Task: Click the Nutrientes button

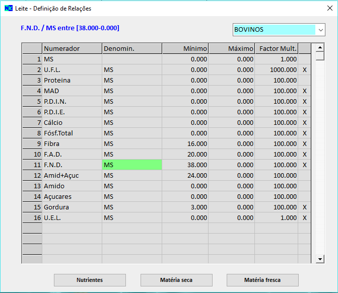Action: [x=90, y=280]
